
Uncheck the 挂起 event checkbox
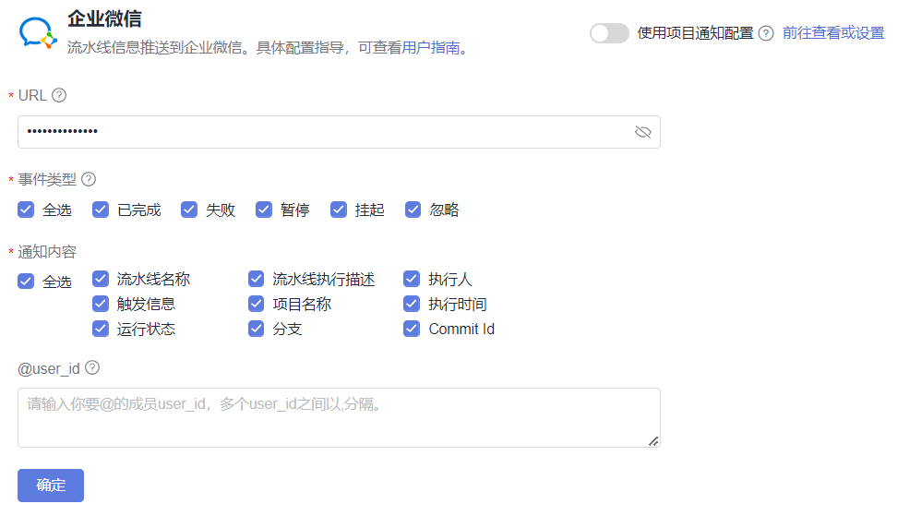[x=339, y=210]
